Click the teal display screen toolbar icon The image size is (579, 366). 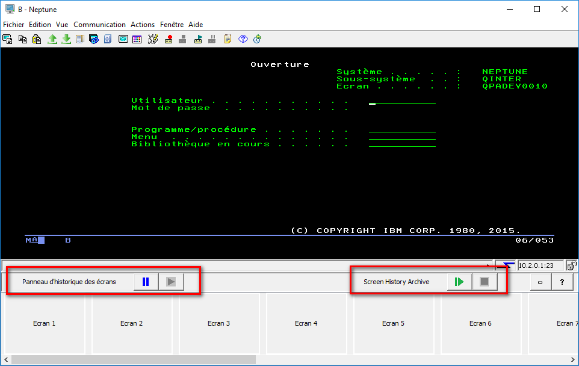pyautogui.click(x=123, y=39)
